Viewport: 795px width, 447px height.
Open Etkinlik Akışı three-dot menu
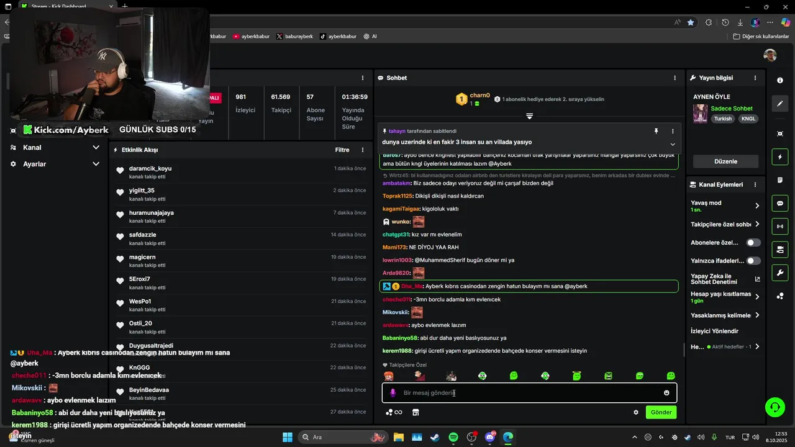[363, 150]
